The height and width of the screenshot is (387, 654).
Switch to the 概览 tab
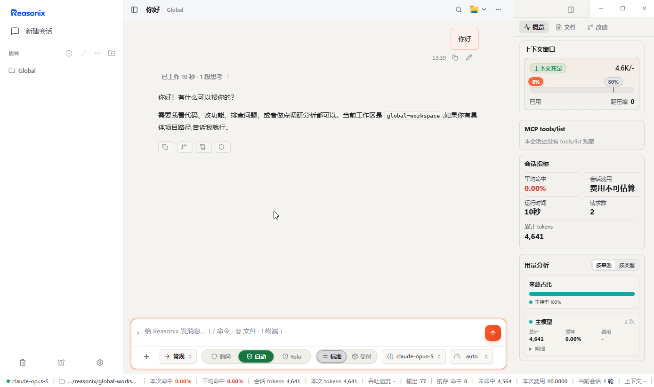[x=534, y=27]
